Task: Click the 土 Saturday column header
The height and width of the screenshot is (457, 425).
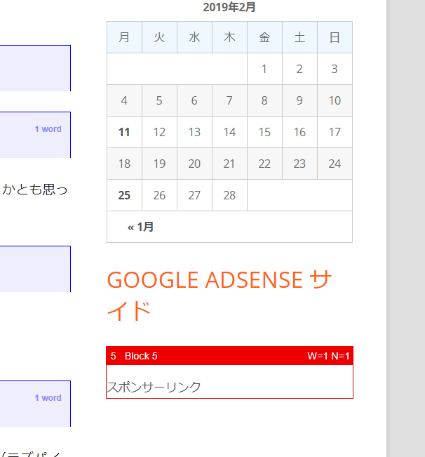Action: 299,37
